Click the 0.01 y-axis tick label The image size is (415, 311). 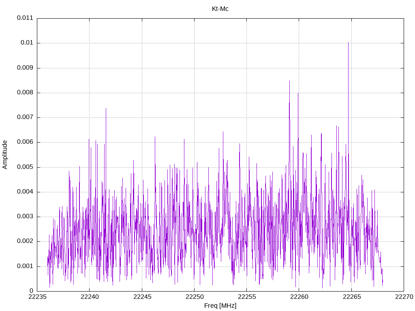coord(27,43)
